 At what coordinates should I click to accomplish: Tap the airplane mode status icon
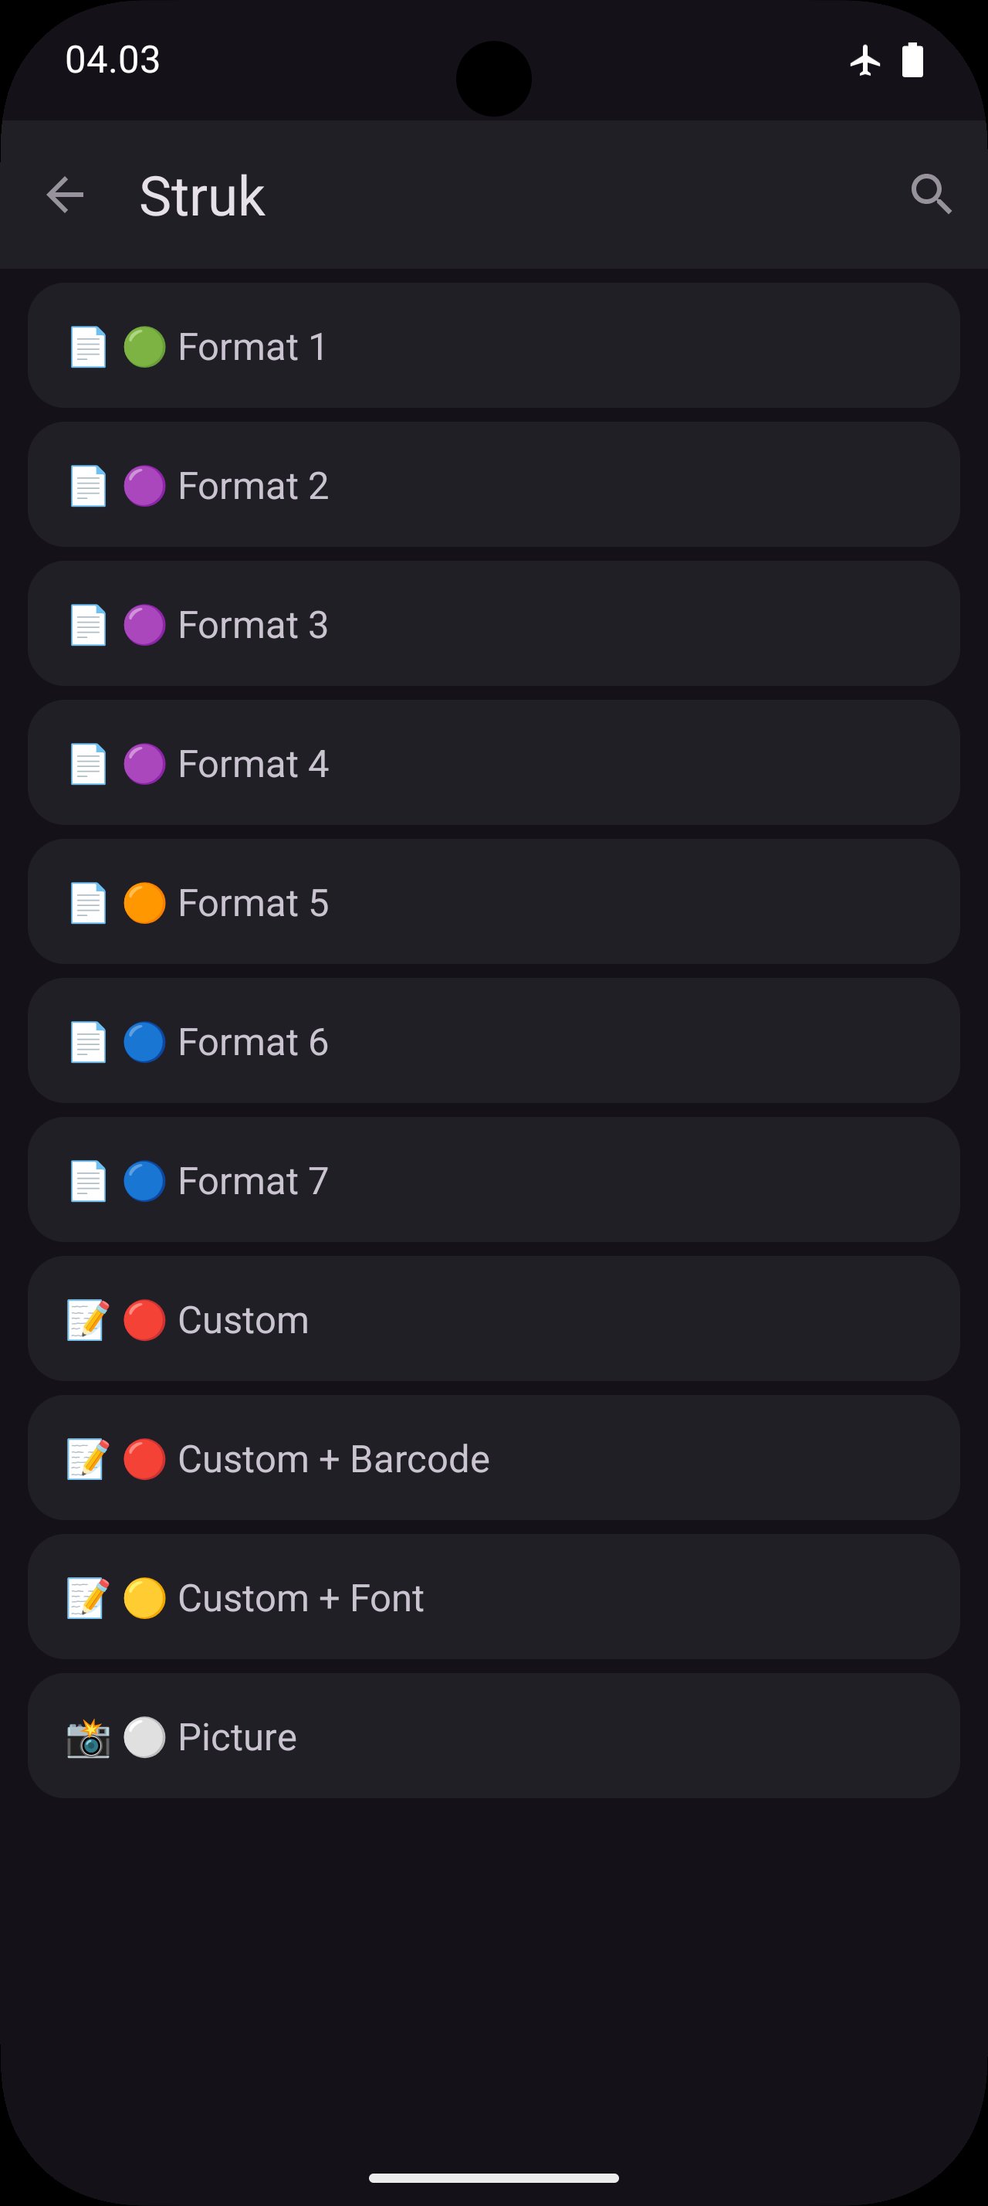point(864,61)
